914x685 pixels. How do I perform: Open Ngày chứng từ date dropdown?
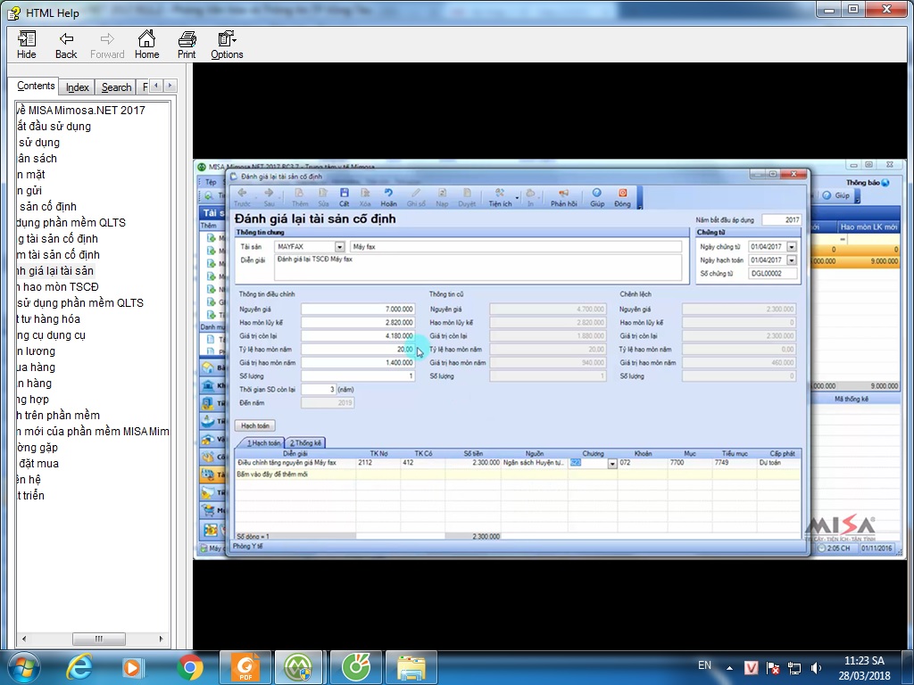(792, 247)
